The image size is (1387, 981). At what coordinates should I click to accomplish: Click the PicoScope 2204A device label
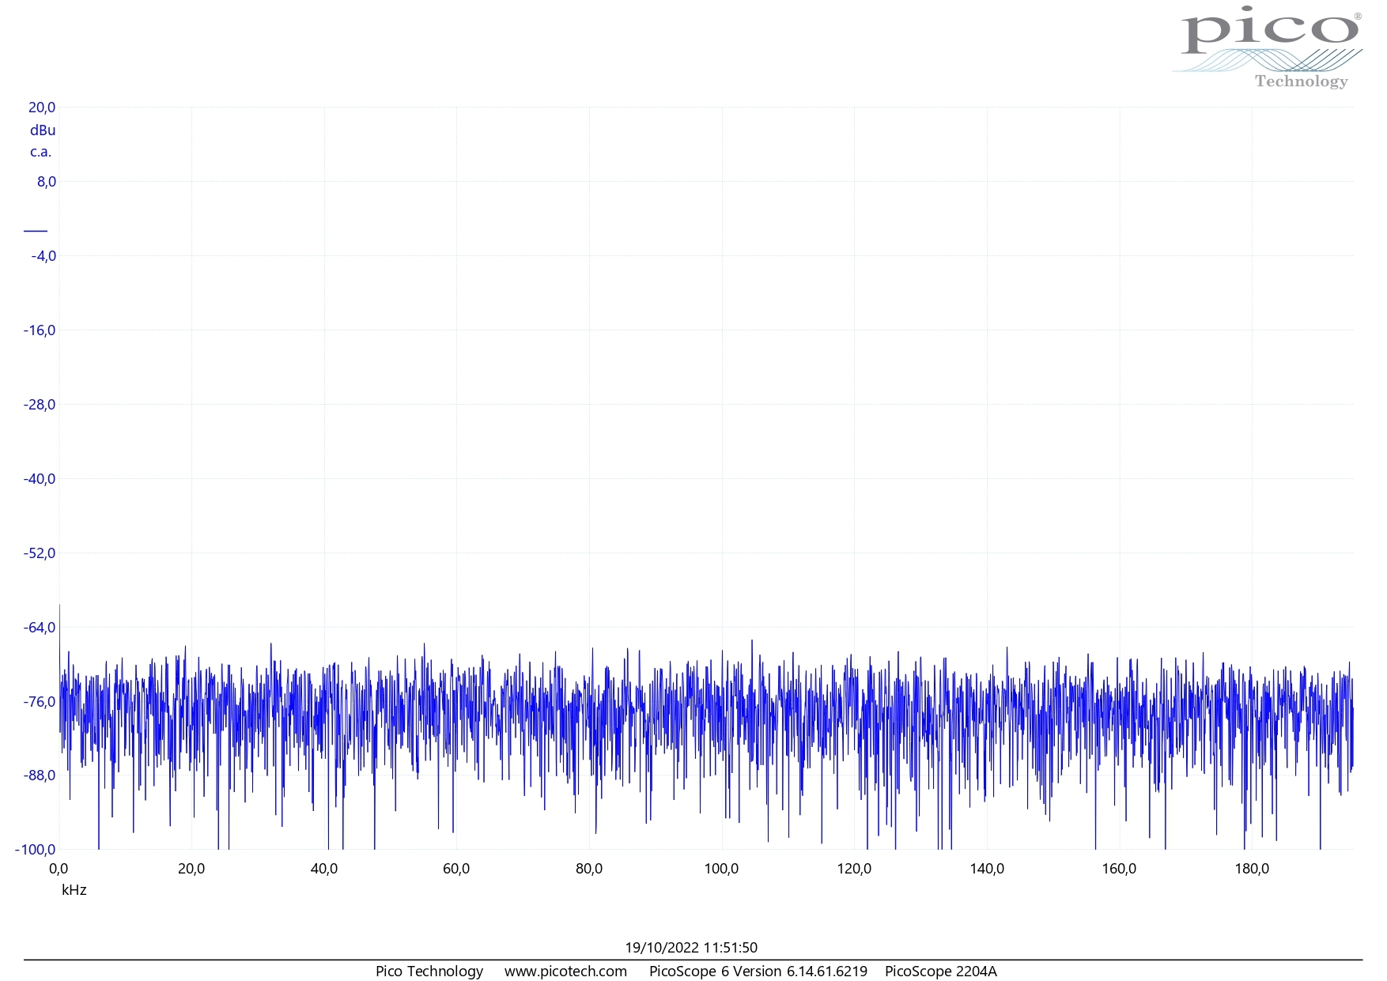[x=941, y=972]
